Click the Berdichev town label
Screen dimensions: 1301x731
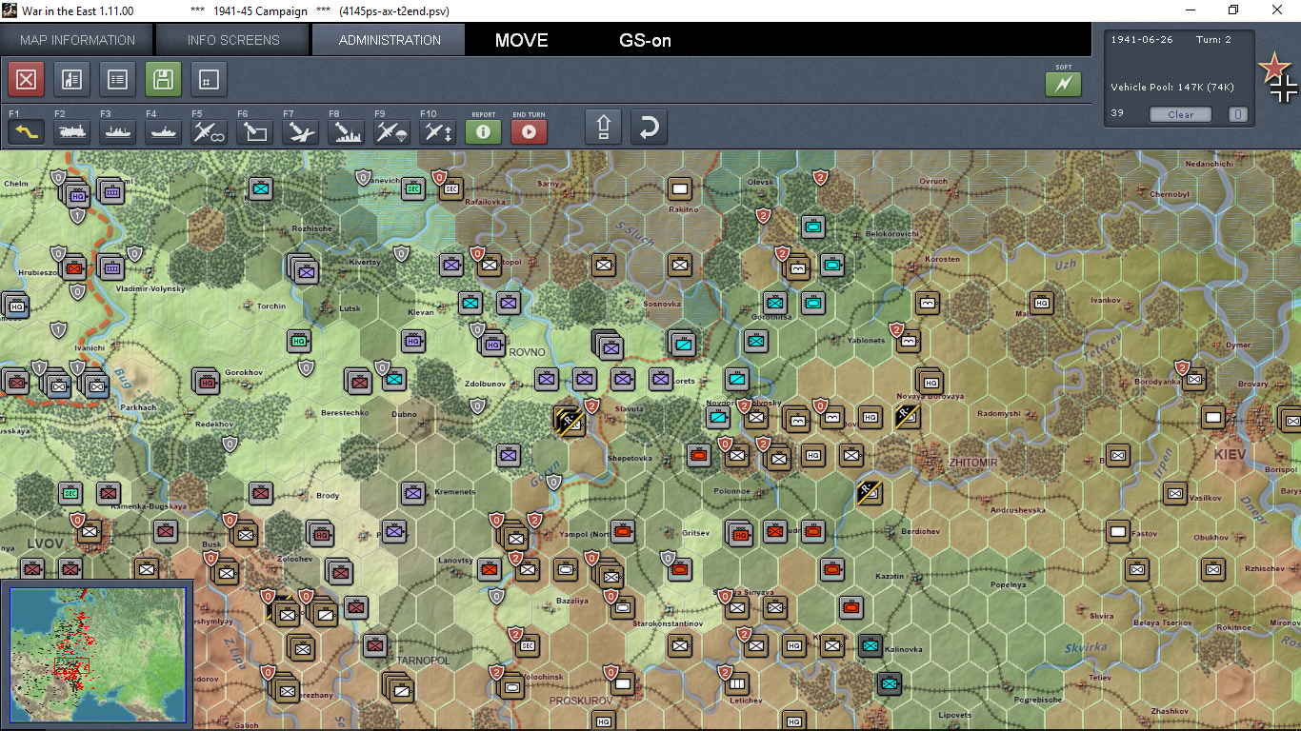click(919, 532)
